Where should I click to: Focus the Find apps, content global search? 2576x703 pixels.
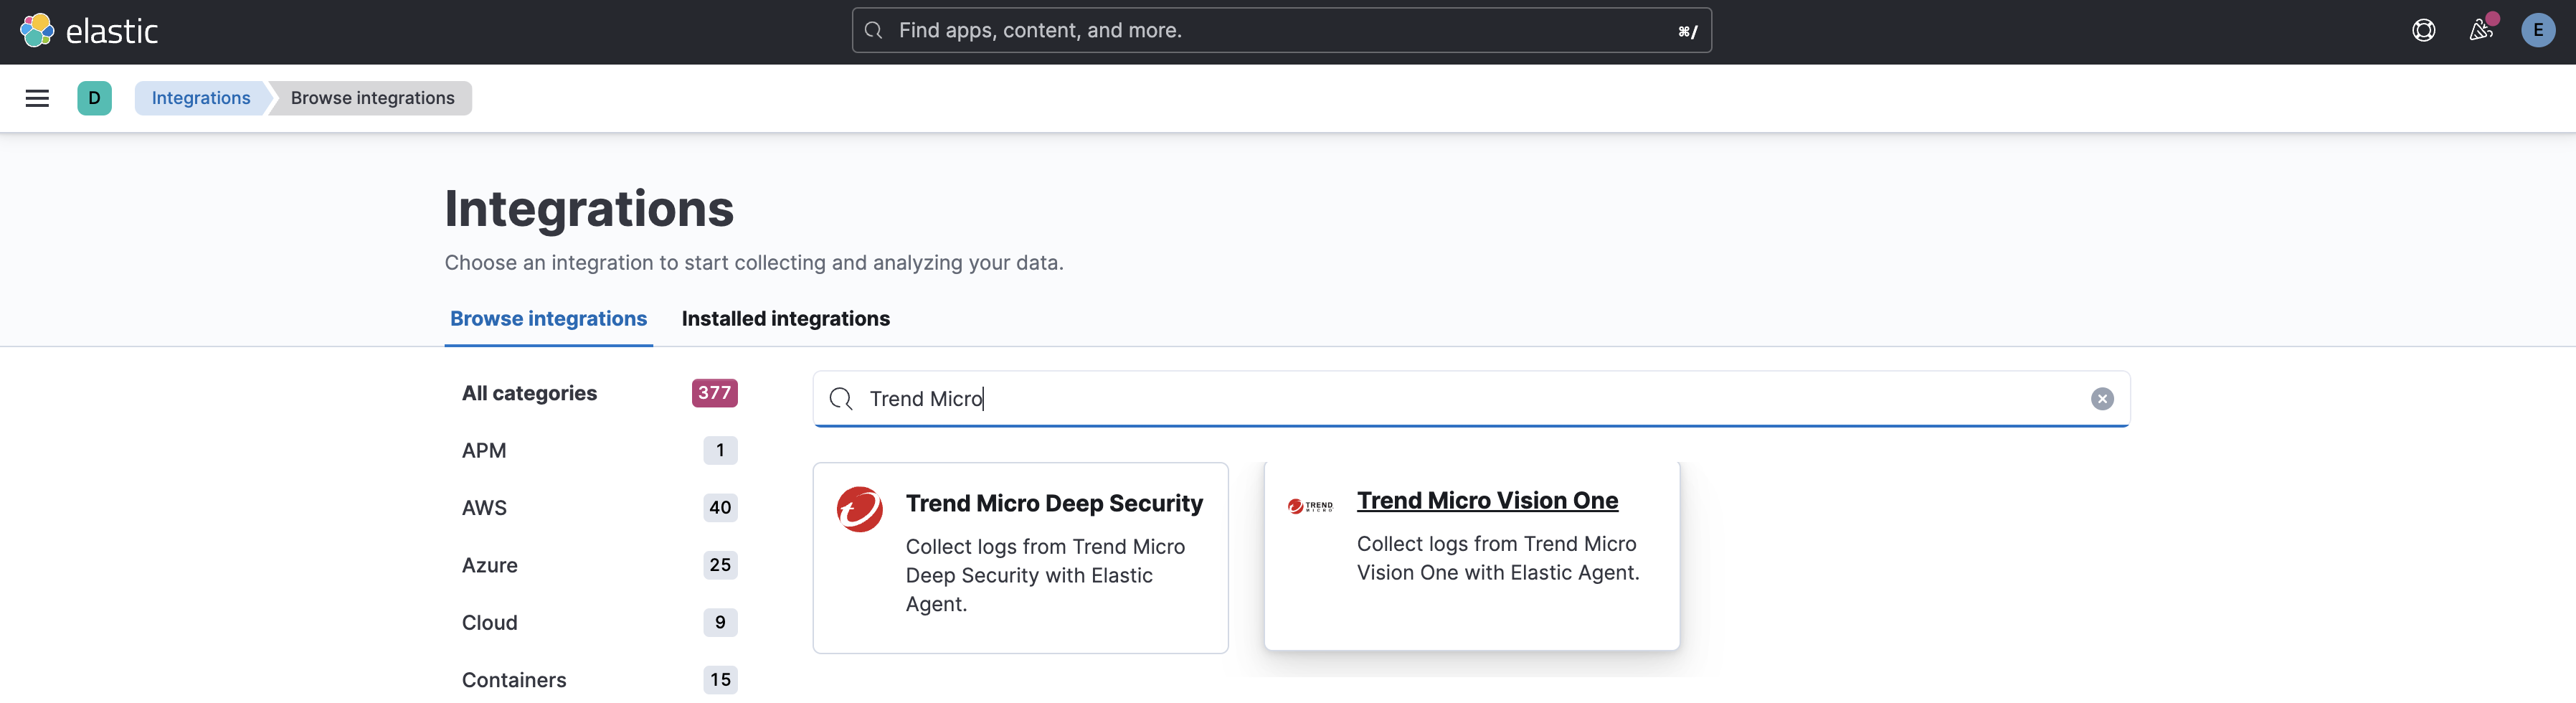coord(1281,31)
